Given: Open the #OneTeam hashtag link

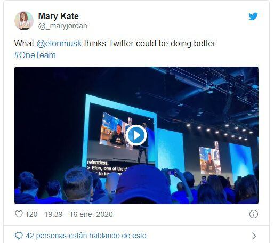Looking at the screenshot, I should point(35,55).
